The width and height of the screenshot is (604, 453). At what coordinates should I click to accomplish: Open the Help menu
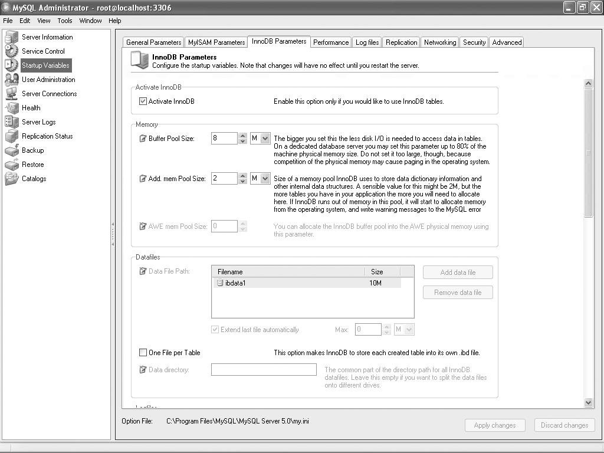[x=115, y=21]
